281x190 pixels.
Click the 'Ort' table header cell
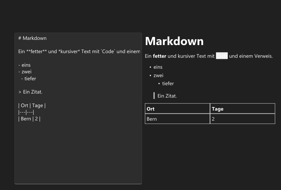pos(177,109)
